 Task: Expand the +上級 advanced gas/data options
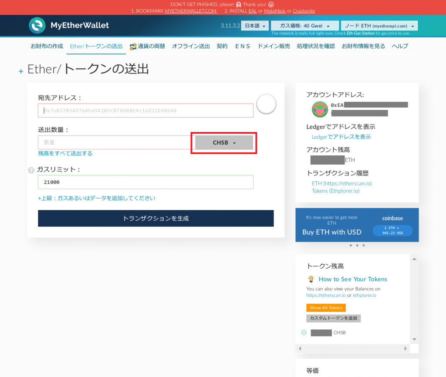click(x=96, y=198)
